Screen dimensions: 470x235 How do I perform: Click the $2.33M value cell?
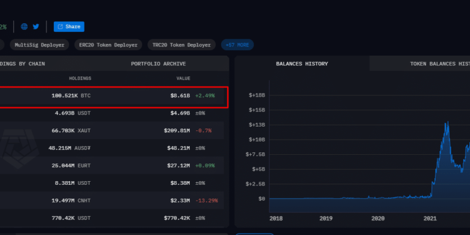coord(180,201)
